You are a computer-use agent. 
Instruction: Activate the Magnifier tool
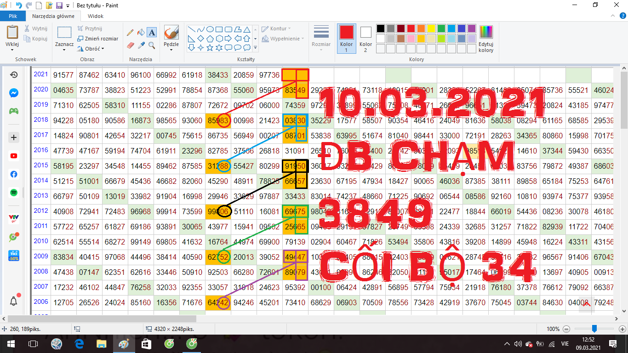tap(152, 46)
